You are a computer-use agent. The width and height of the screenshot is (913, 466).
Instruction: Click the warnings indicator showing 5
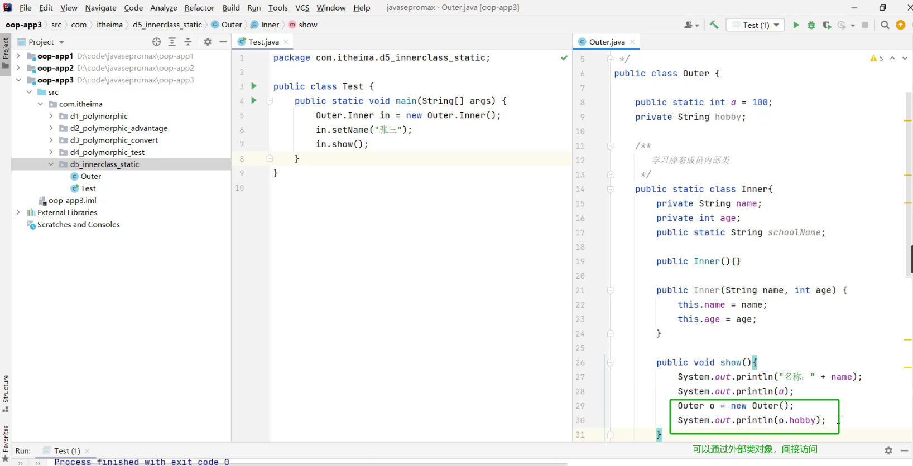[x=877, y=58]
